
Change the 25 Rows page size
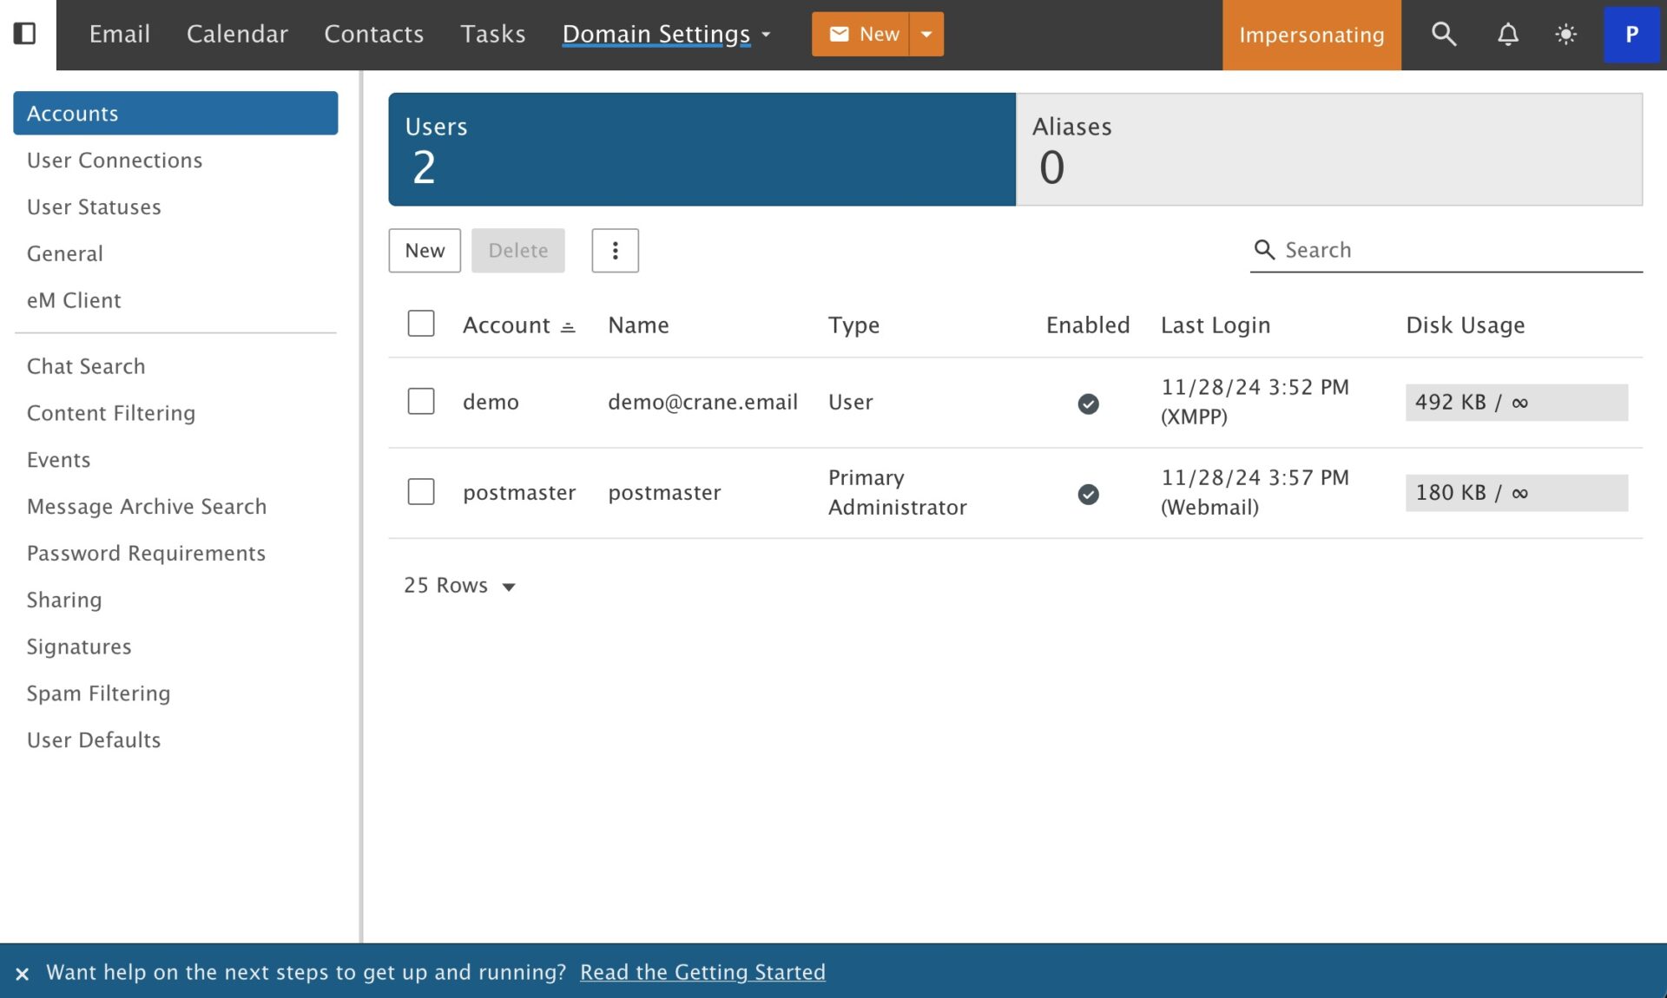(x=460, y=586)
